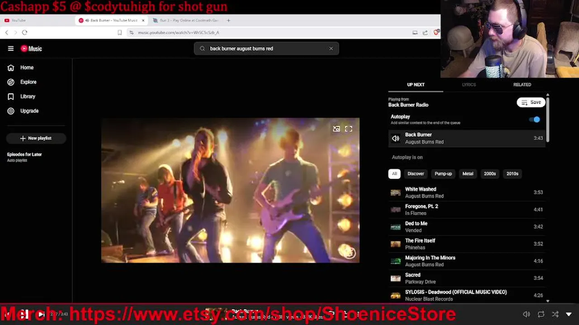Image resolution: width=579 pixels, height=325 pixels.
Task: Switch to LYRICS tab
Action: 469,85
